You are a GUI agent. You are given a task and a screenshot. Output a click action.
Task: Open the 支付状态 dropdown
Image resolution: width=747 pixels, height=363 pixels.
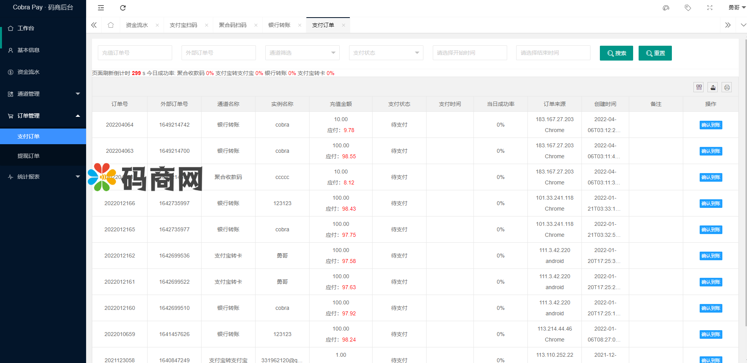point(386,53)
